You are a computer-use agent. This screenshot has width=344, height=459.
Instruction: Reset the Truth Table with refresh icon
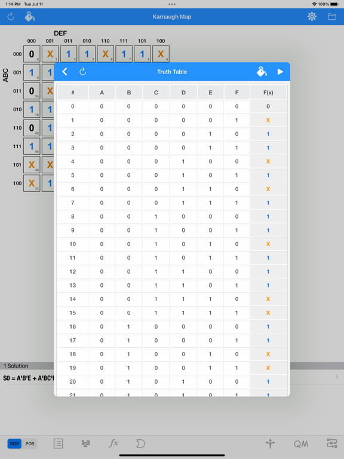(x=83, y=72)
